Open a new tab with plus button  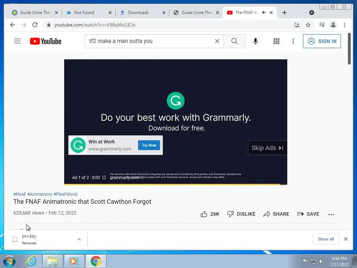(284, 13)
